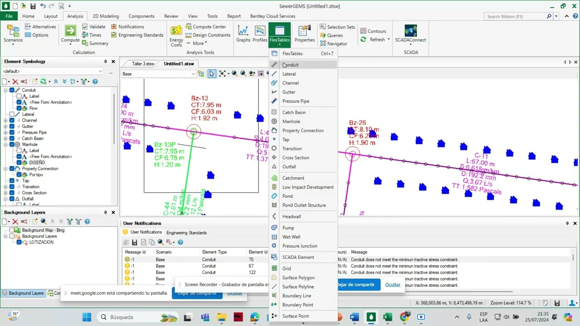Launch SCADAConnect from the SCADA group
The image size is (580, 326).
click(411, 34)
